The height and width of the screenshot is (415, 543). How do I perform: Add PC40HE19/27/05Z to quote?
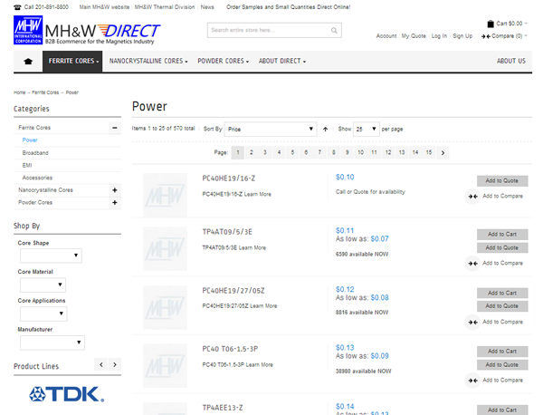click(x=502, y=306)
